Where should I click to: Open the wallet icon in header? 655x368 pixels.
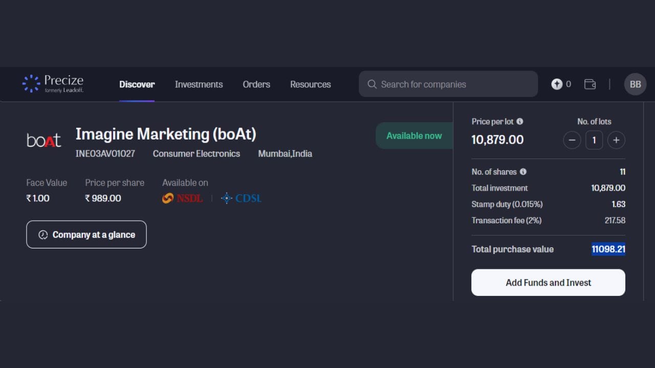590,84
